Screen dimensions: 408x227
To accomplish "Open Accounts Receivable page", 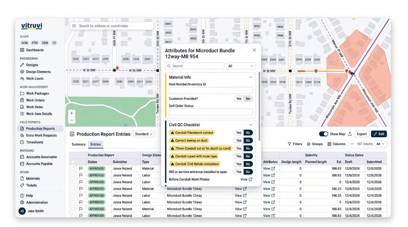I will [38, 157].
